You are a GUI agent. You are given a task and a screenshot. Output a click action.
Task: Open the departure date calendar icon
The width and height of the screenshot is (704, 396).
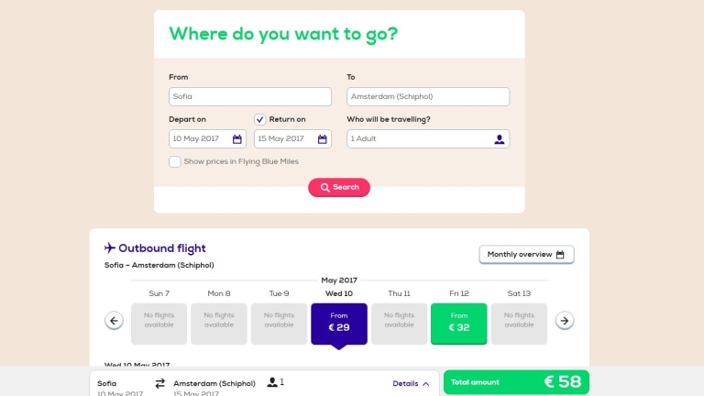click(x=237, y=139)
